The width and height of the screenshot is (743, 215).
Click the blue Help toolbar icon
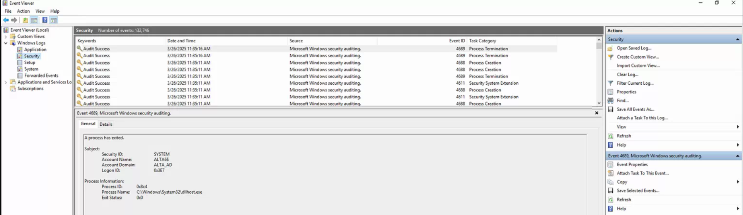pyautogui.click(x=45, y=20)
